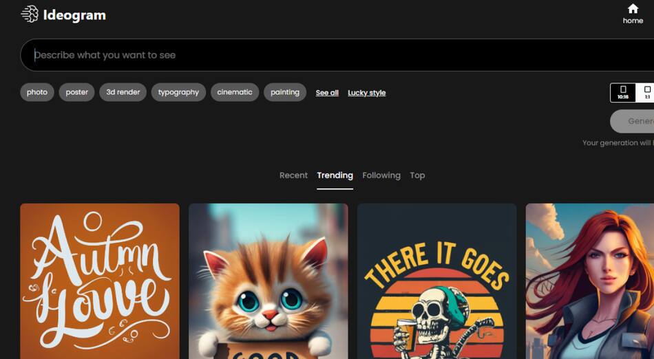Select the 3d render style tag
654x359 pixels.
(x=123, y=92)
